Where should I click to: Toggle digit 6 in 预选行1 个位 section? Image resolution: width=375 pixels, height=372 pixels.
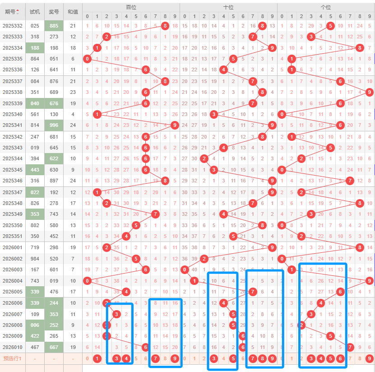(341, 359)
